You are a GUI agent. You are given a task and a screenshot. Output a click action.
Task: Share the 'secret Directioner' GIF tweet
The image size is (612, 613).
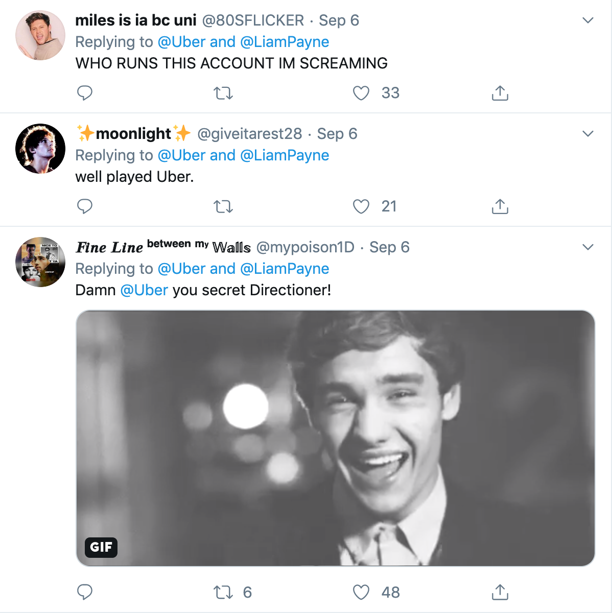[500, 592]
